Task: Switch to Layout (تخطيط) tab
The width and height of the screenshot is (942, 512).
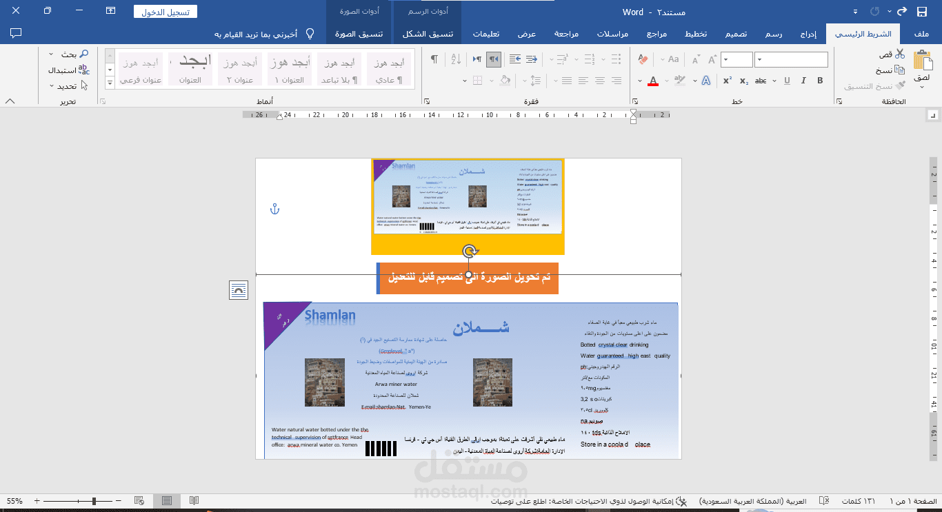Action: click(695, 34)
